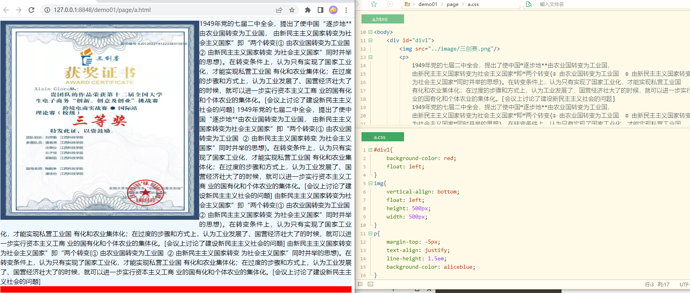Viewport: 690px width, 293px height.
Task: Click the editor run icon
Action: (390, 4)
